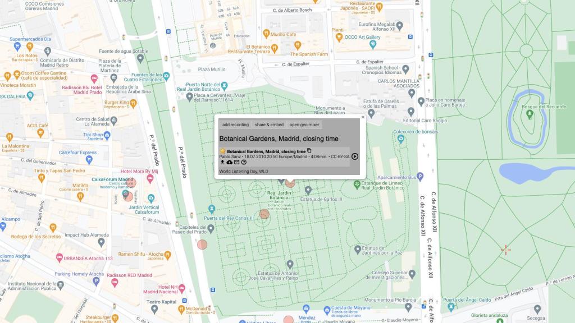Click the Ramen Shifu - Atocha pin
This screenshot has width=575, height=323.
click(x=167, y=255)
